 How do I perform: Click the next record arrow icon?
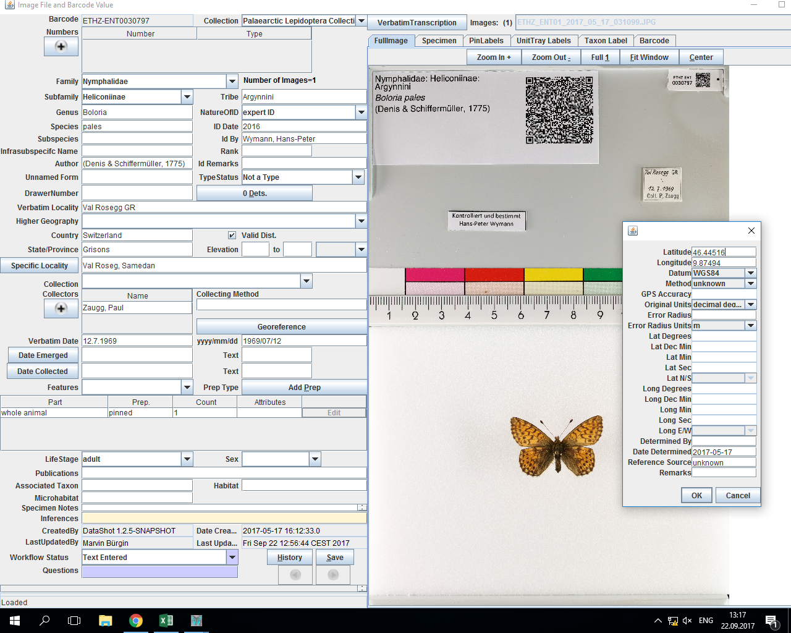click(332, 574)
